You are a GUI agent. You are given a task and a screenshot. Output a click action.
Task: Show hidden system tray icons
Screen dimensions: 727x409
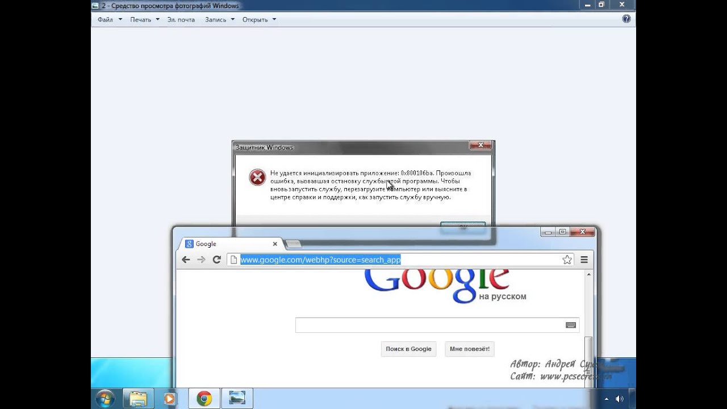pos(605,399)
